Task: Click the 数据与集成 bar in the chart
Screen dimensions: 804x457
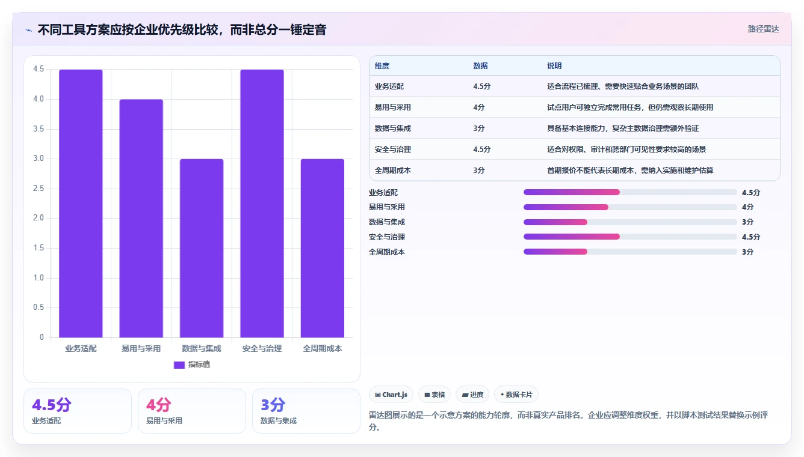Action: point(202,248)
